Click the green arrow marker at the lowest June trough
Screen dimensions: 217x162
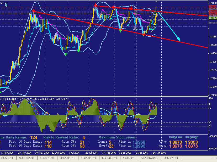tap(65, 54)
